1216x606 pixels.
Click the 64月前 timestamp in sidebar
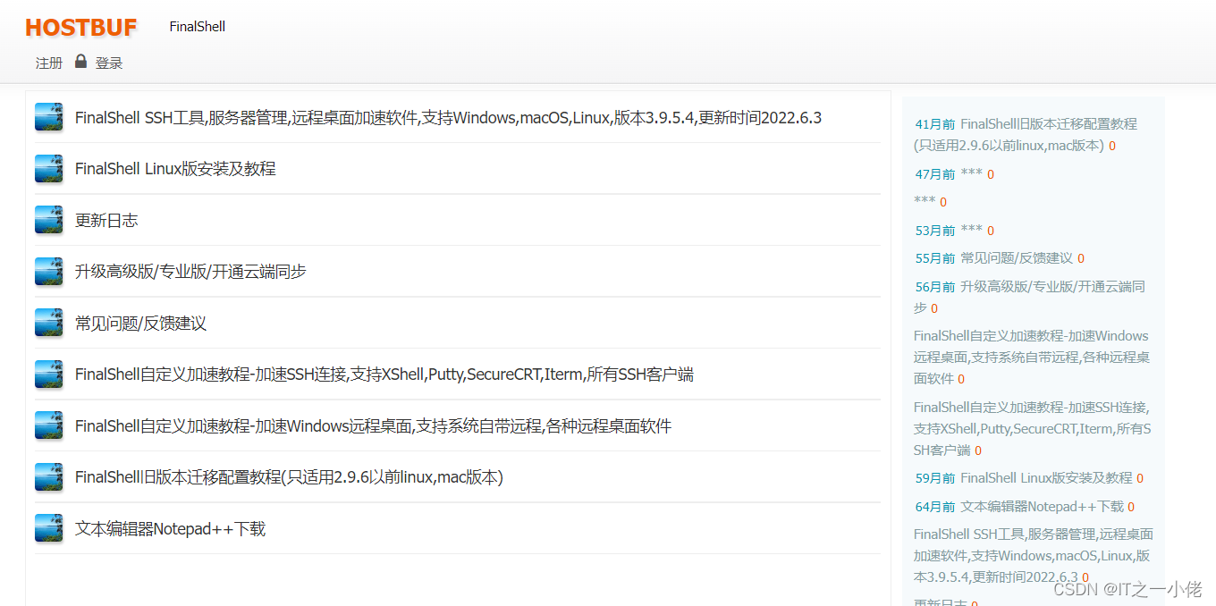935,507
